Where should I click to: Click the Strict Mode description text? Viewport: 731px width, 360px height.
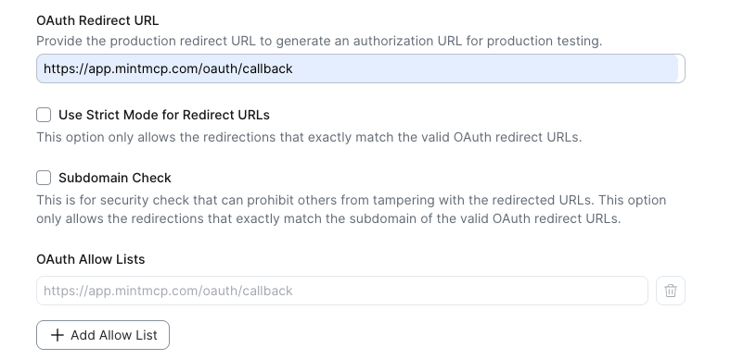(309, 137)
